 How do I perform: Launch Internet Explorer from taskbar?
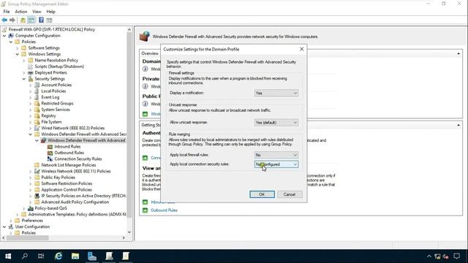click(x=58, y=256)
